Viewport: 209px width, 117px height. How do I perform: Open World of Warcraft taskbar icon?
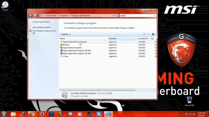(61, 114)
